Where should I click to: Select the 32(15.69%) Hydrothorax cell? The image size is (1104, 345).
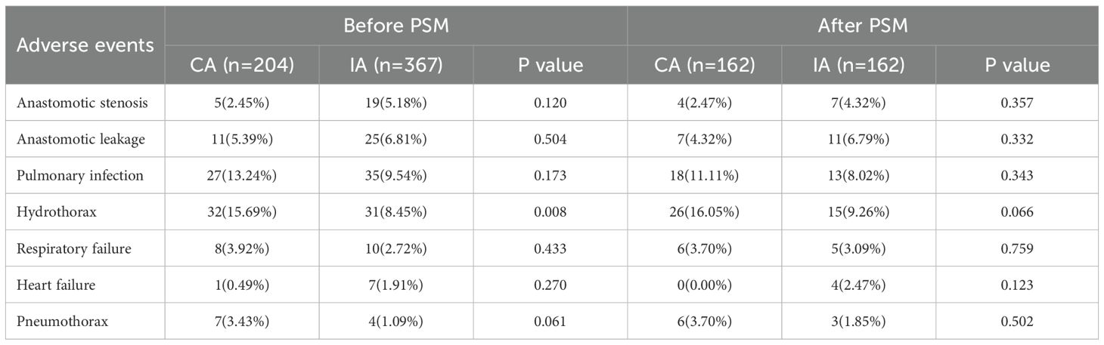[x=242, y=211]
